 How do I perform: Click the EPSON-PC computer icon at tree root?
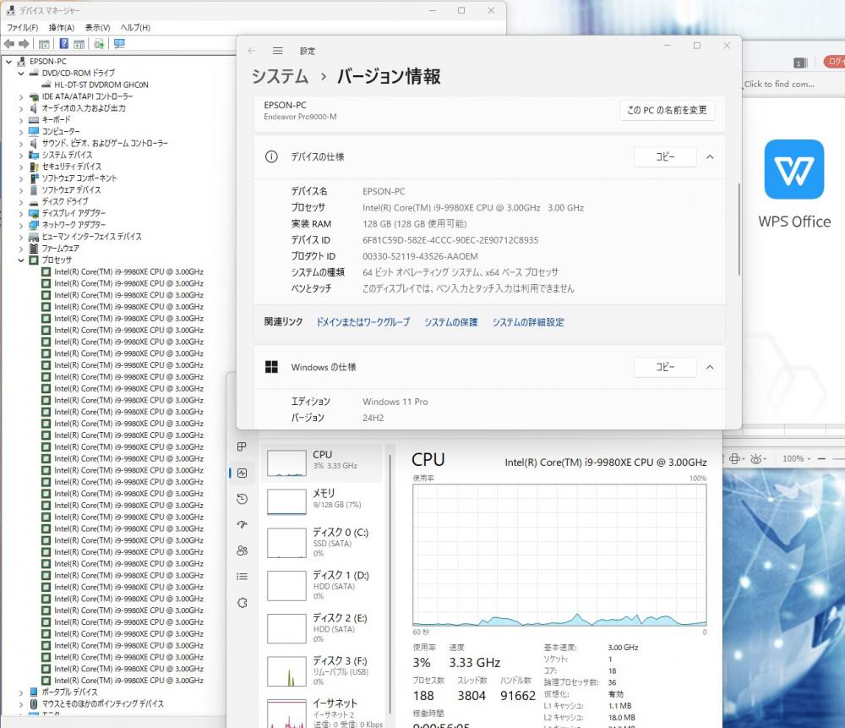[x=22, y=62]
